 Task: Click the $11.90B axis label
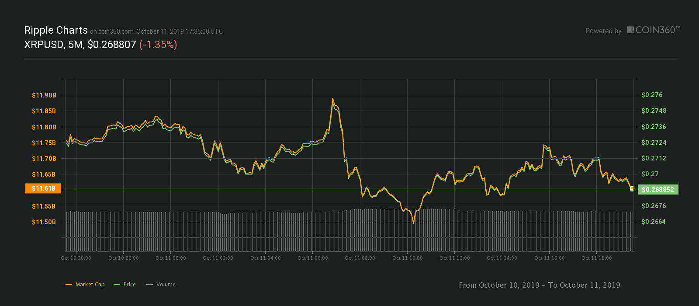point(44,95)
